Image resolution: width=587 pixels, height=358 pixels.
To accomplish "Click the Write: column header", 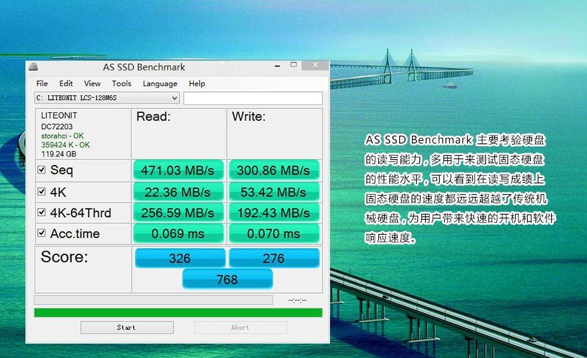I will [x=248, y=117].
